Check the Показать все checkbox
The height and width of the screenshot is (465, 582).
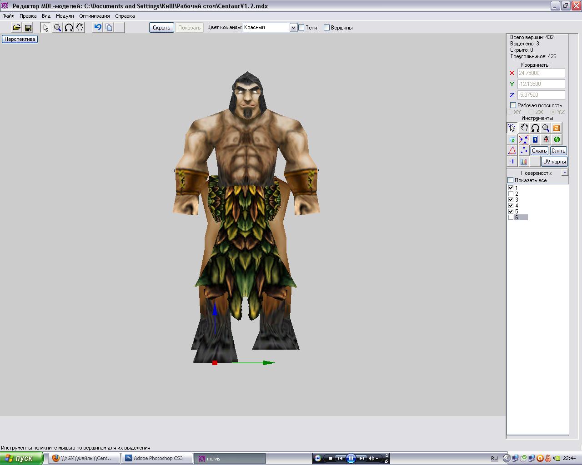click(510, 180)
